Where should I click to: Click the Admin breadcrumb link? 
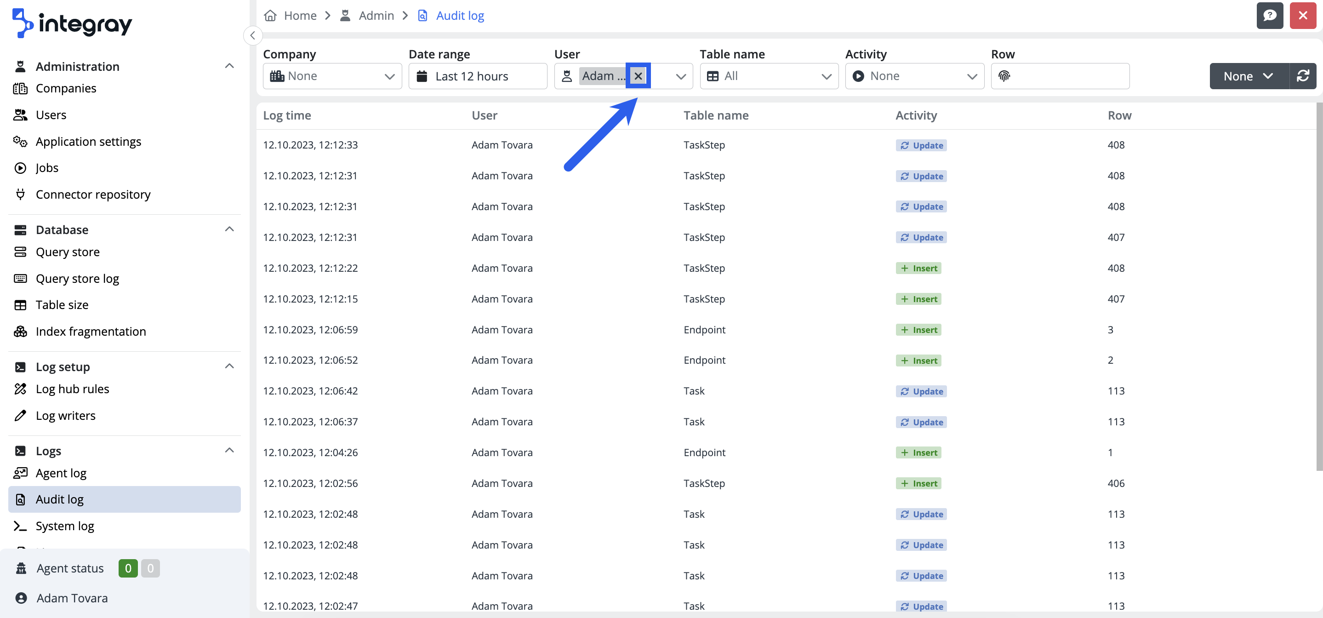point(376,16)
